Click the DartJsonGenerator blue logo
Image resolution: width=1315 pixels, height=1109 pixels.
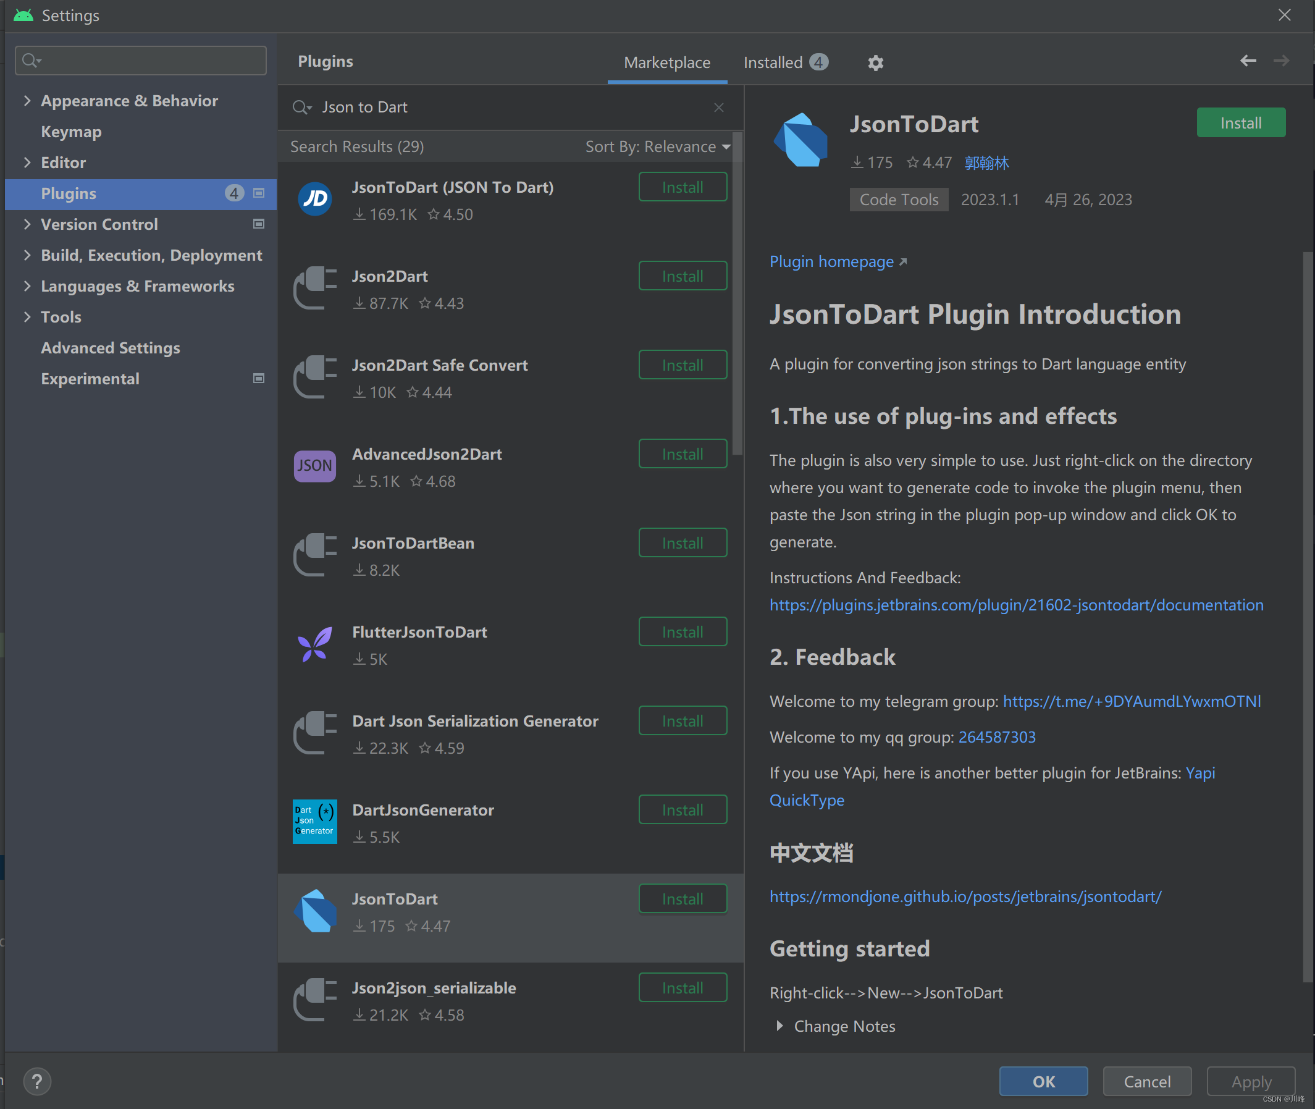click(315, 822)
